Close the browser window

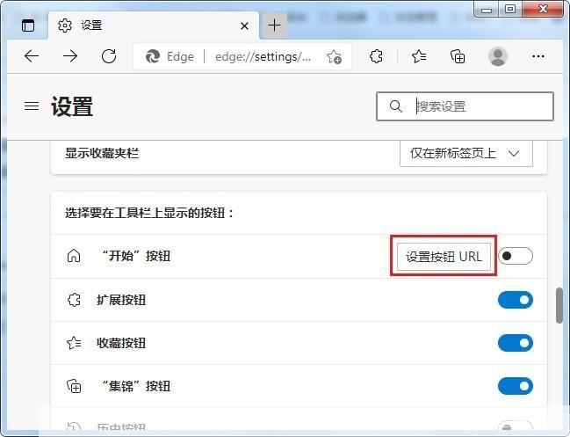pos(543,10)
